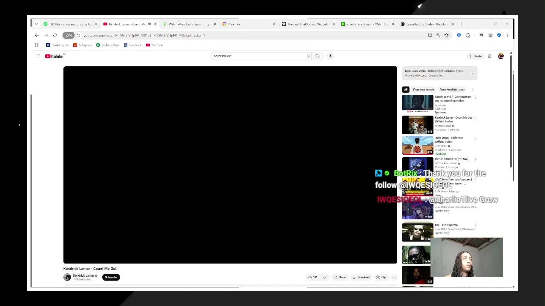Image resolution: width=545 pixels, height=306 pixels.
Task: Open the browser three-dot menu
Action: click(507, 35)
